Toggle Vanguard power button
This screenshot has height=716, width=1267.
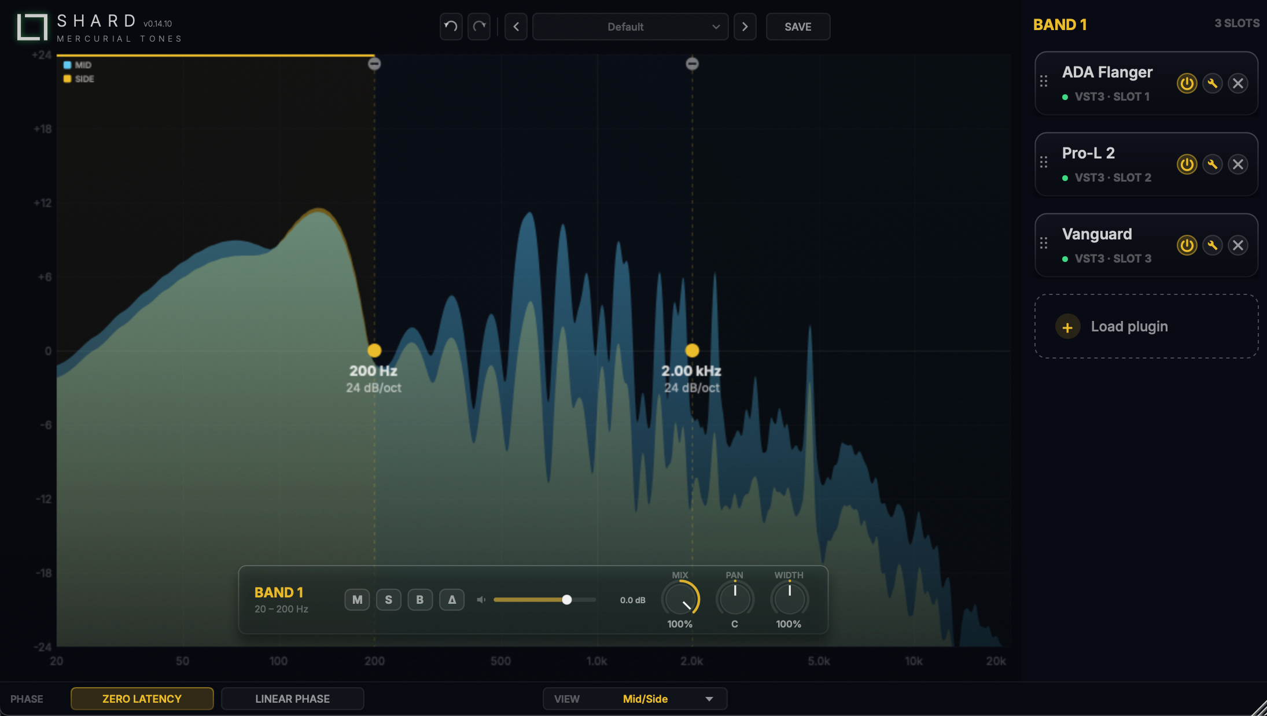point(1187,245)
